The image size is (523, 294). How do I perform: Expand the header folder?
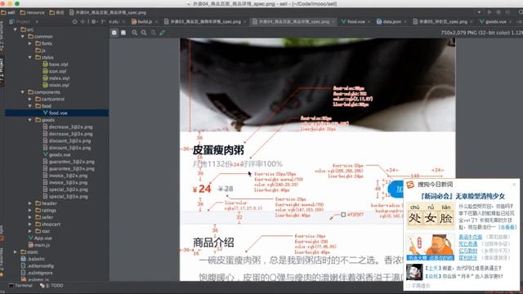30,203
